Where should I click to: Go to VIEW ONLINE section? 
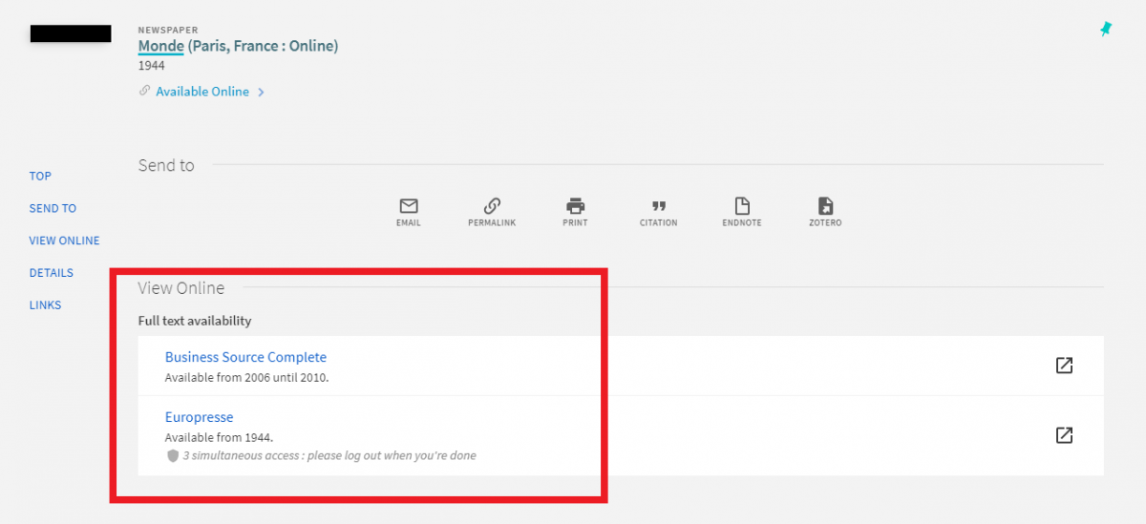click(x=64, y=241)
